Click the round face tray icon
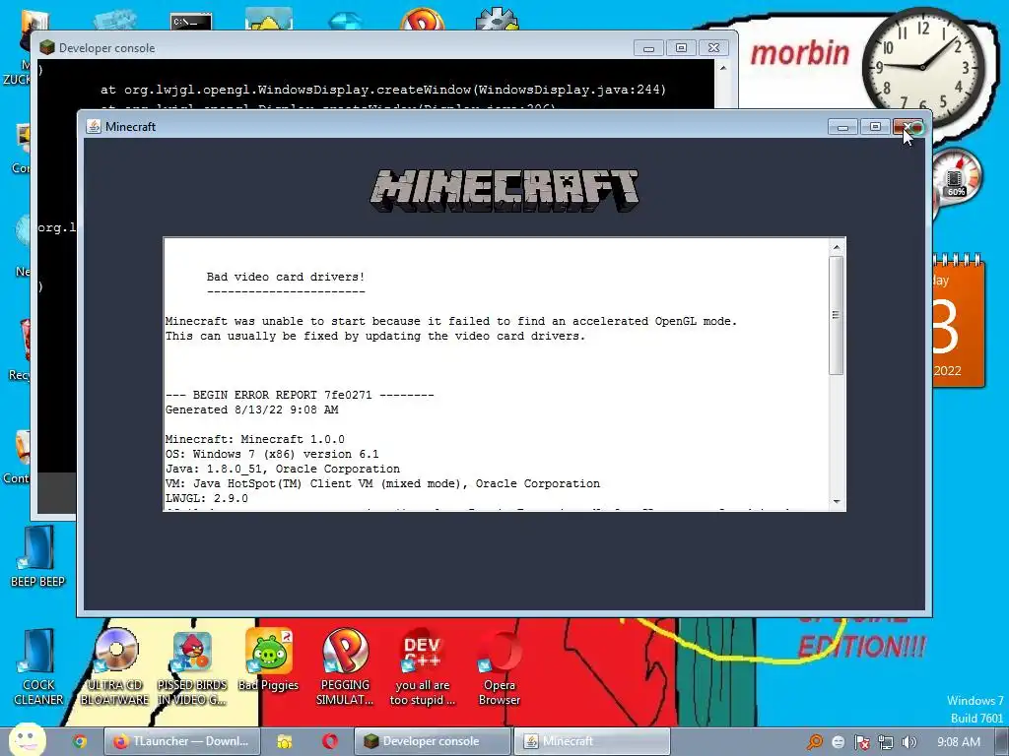This screenshot has height=756, width=1009. 838,742
